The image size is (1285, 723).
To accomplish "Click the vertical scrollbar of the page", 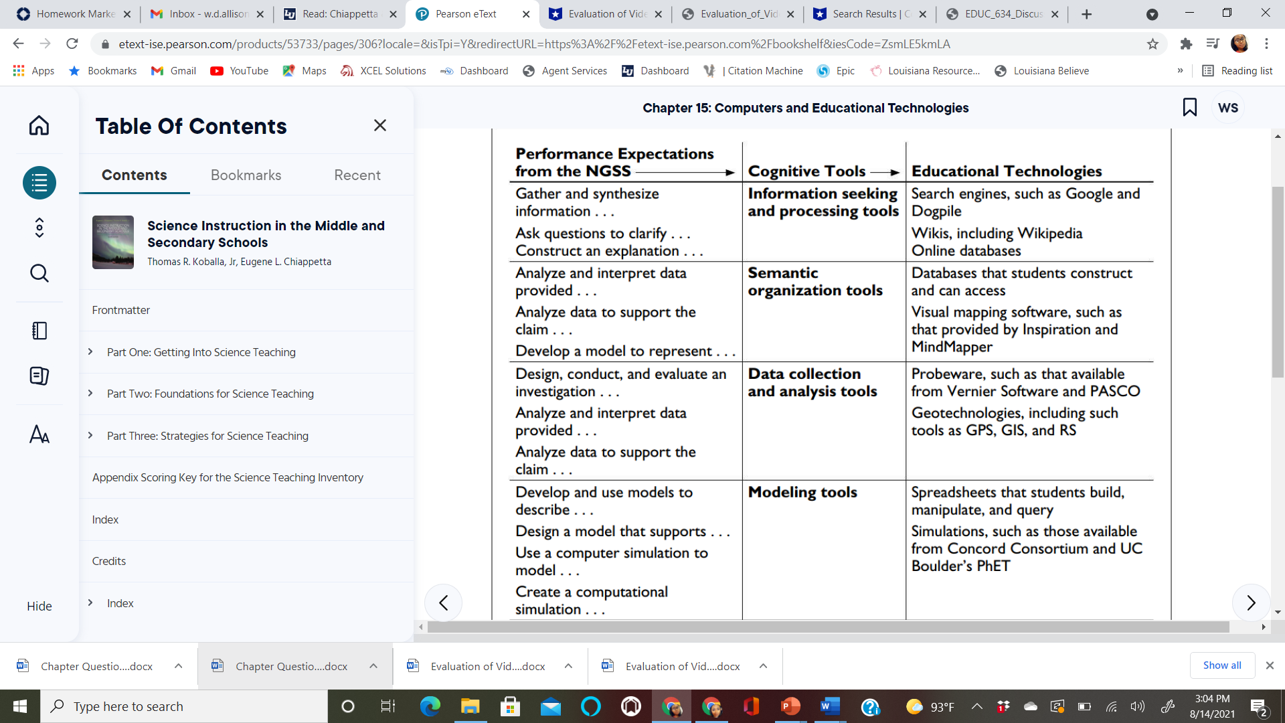I will point(1278,281).
